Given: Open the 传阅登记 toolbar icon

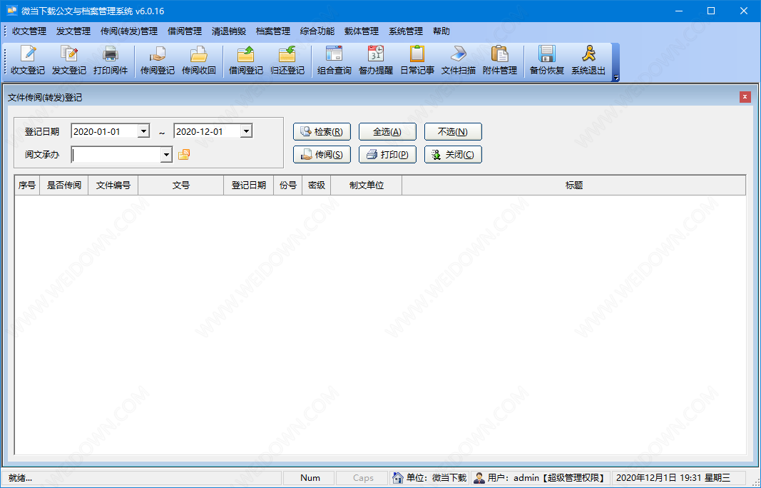Looking at the screenshot, I should point(157,60).
